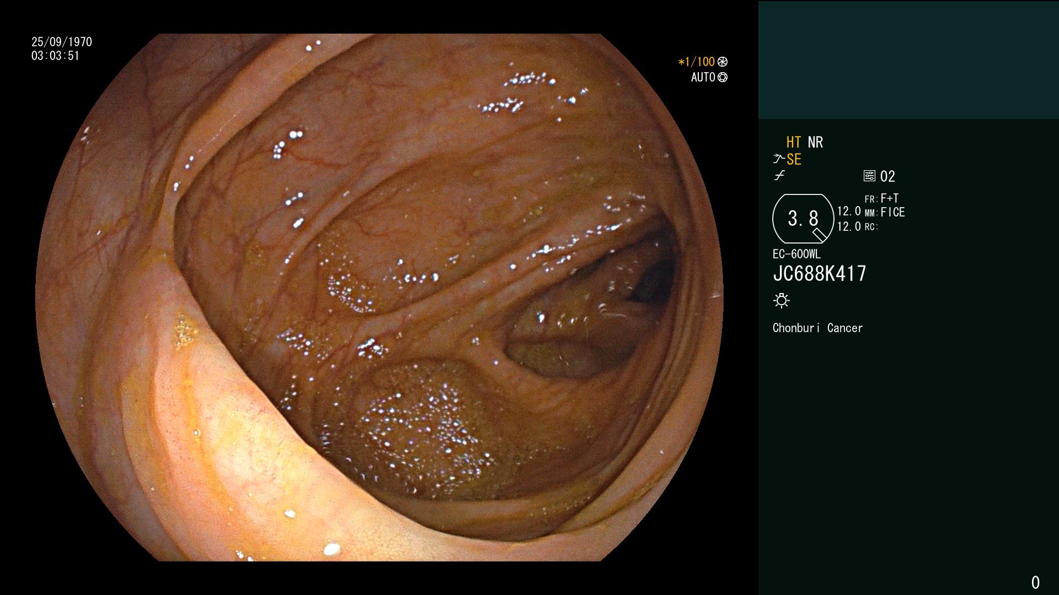
Task: Click the empty teal sub-screen panel at the top right
Action: tap(908, 59)
